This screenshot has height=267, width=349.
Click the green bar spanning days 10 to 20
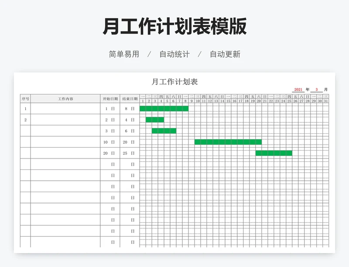[x=228, y=142]
